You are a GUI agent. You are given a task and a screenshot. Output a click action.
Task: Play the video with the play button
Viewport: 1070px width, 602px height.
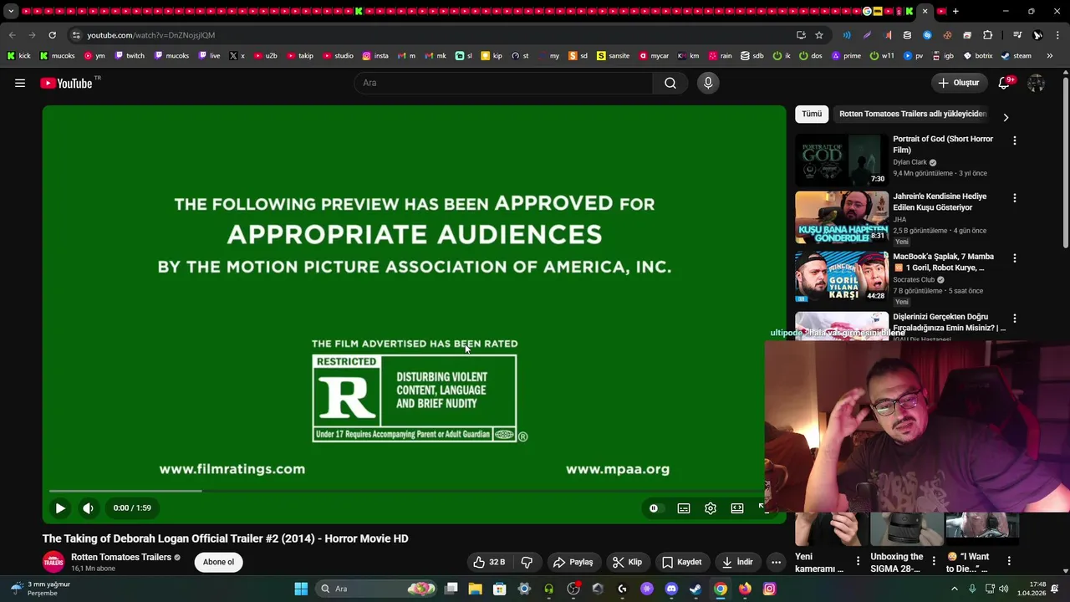click(60, 508)
